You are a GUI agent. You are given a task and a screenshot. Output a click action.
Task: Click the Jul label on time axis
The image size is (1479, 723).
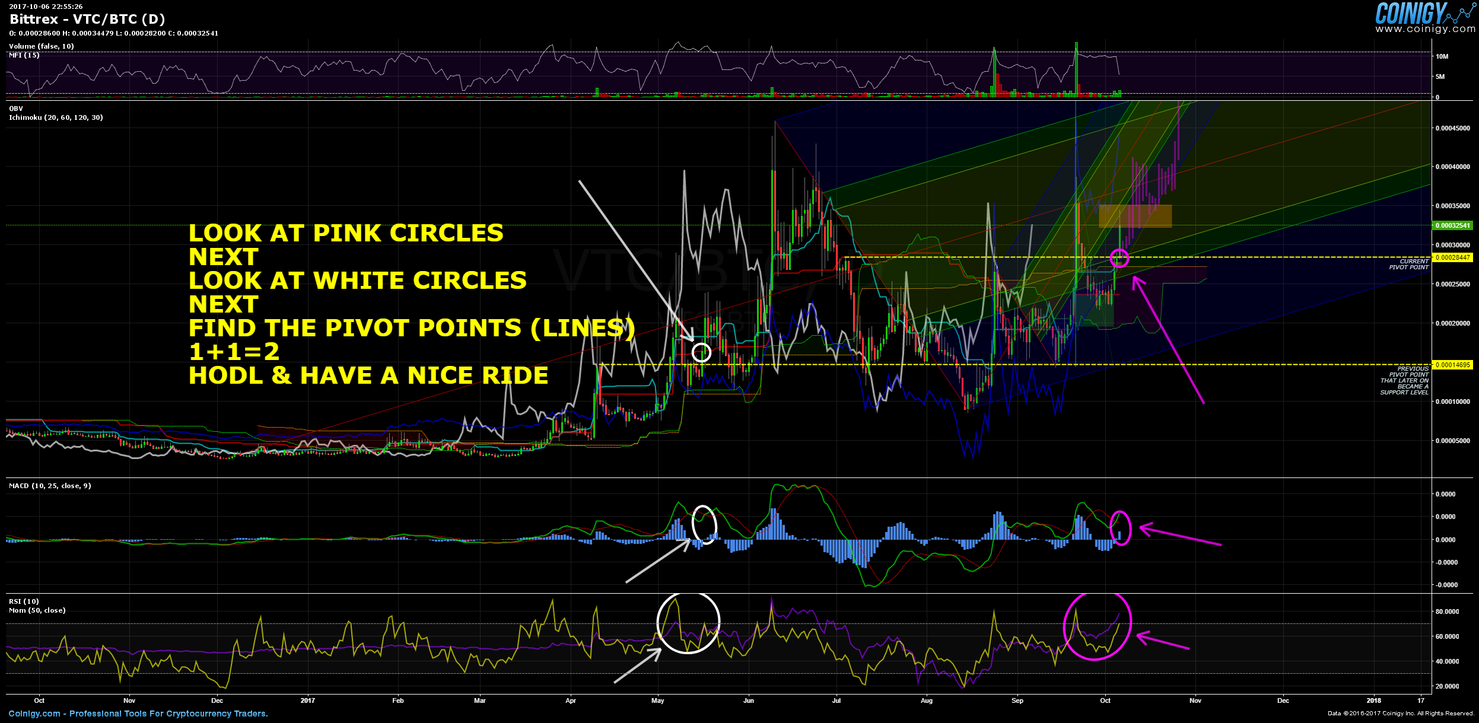(836, 700)
